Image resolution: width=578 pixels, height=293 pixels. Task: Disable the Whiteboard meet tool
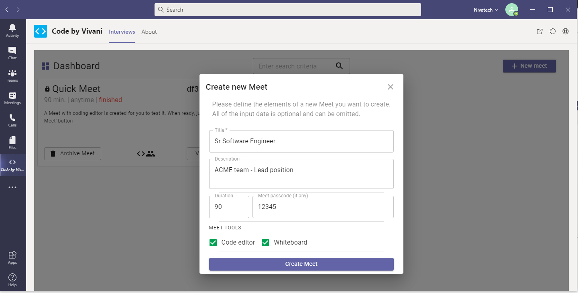point(265,242)
